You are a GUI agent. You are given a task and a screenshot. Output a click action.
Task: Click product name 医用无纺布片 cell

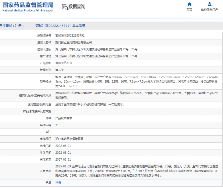coord(64,63)
